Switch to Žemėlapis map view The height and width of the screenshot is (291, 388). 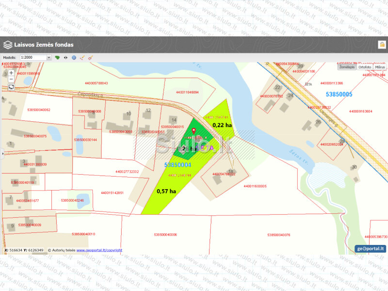click(347, 67)
